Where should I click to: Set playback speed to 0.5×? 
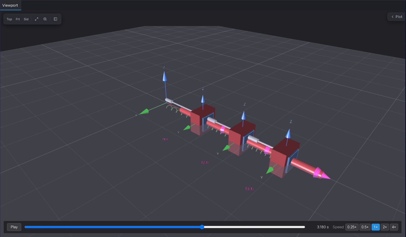point(365,227)
